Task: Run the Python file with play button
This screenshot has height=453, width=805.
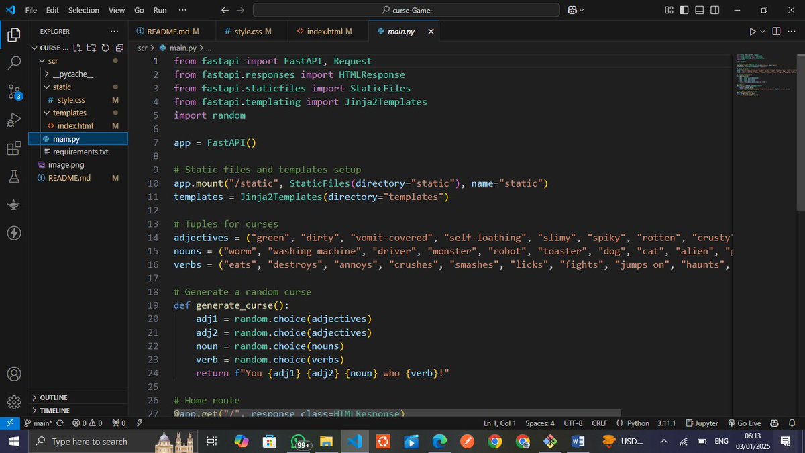Action: (x=753, y=31)
